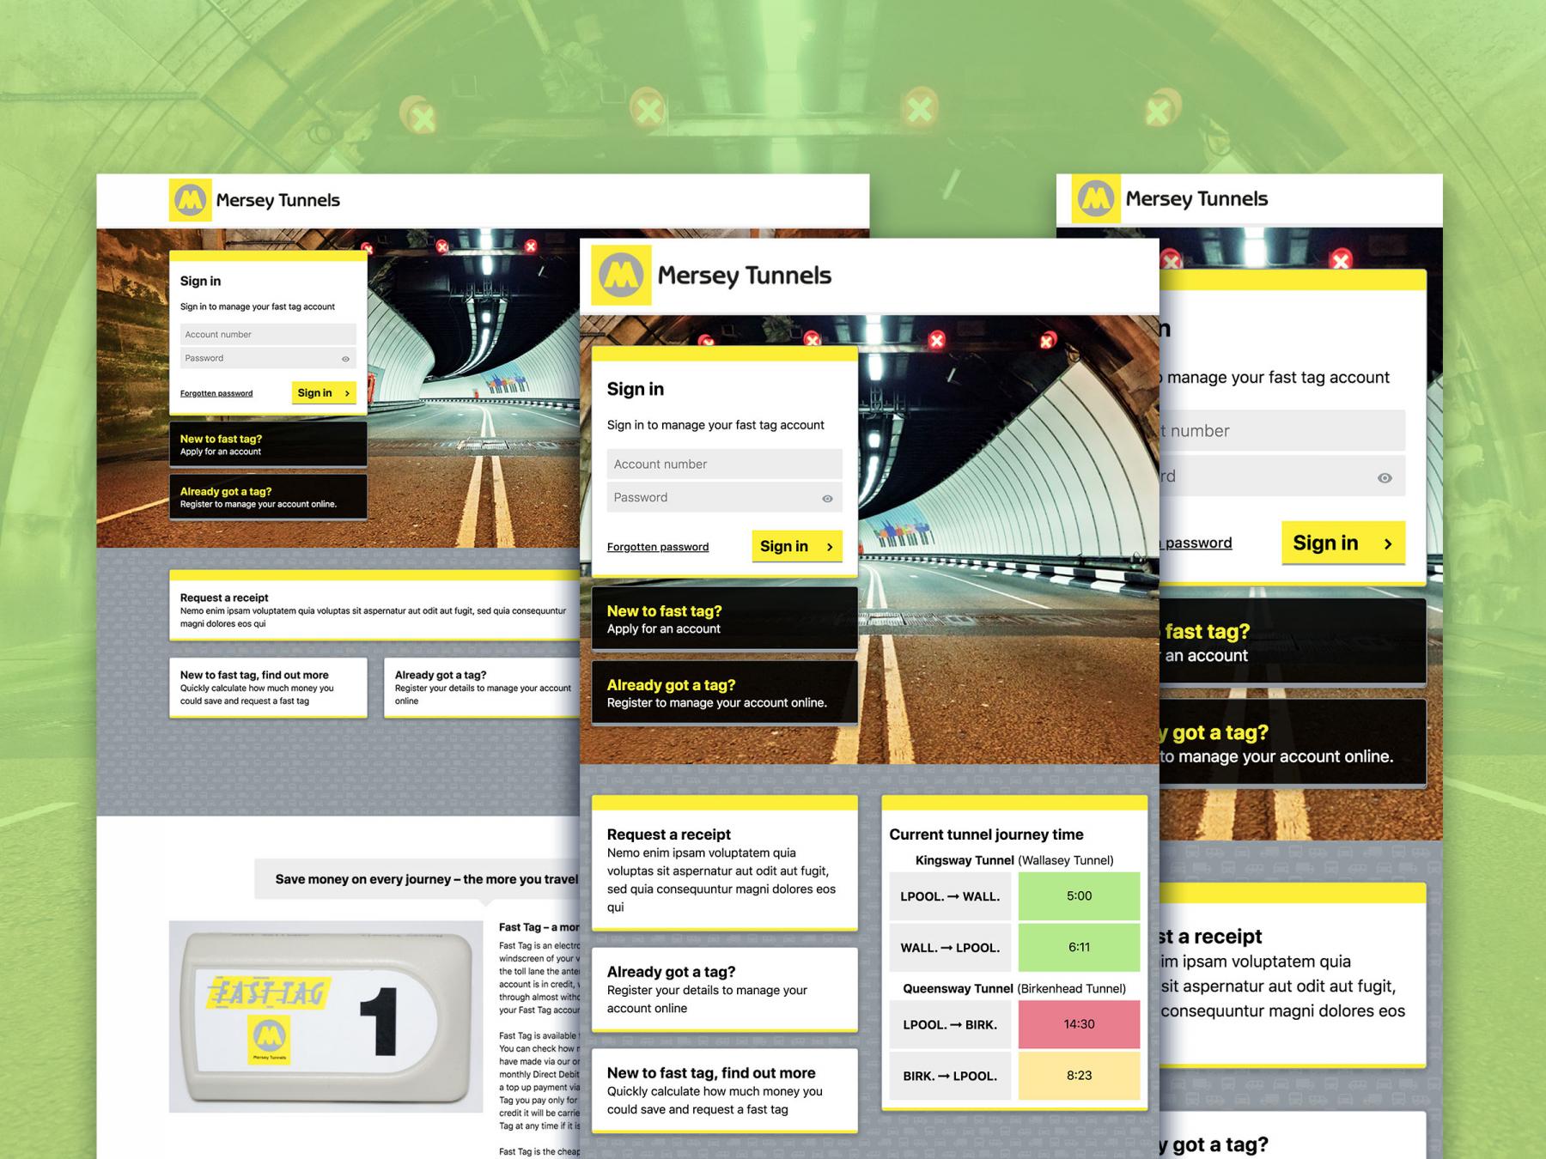The image size is (1546, 1159).
Task: Click Password field in left mockup
Action: pos(268,358)
